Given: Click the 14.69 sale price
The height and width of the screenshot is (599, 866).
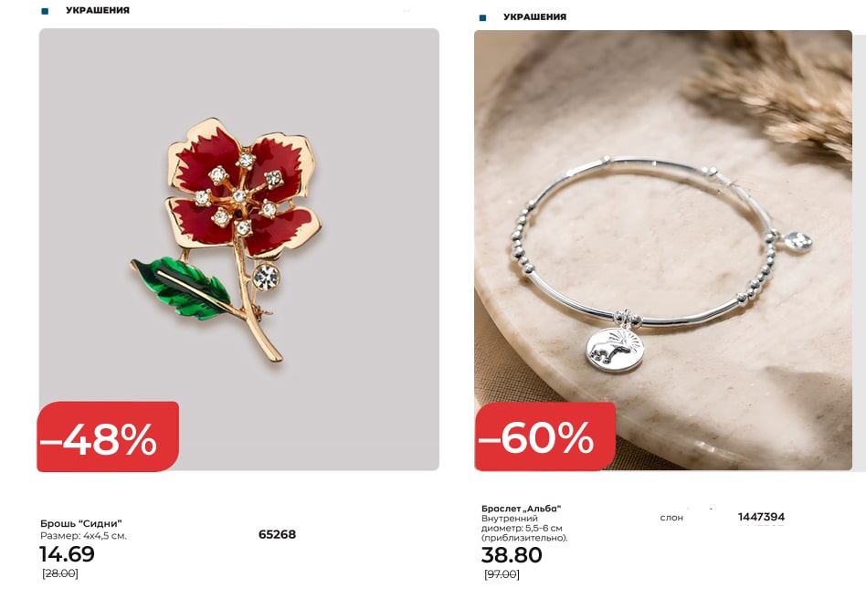Looking at the screenshot, I should [x=67, y=553].
